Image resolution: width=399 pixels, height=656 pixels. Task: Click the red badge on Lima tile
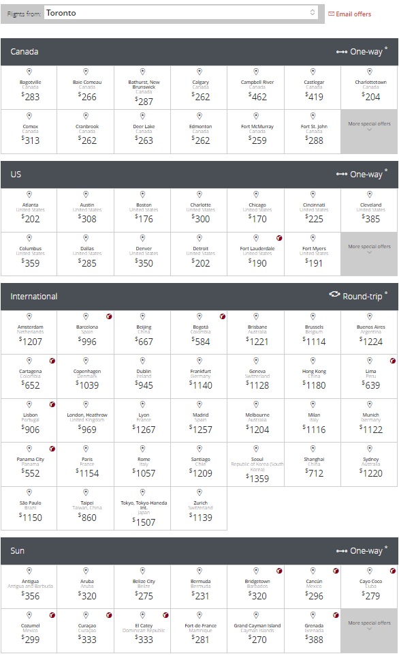click(x=393, y=361)
